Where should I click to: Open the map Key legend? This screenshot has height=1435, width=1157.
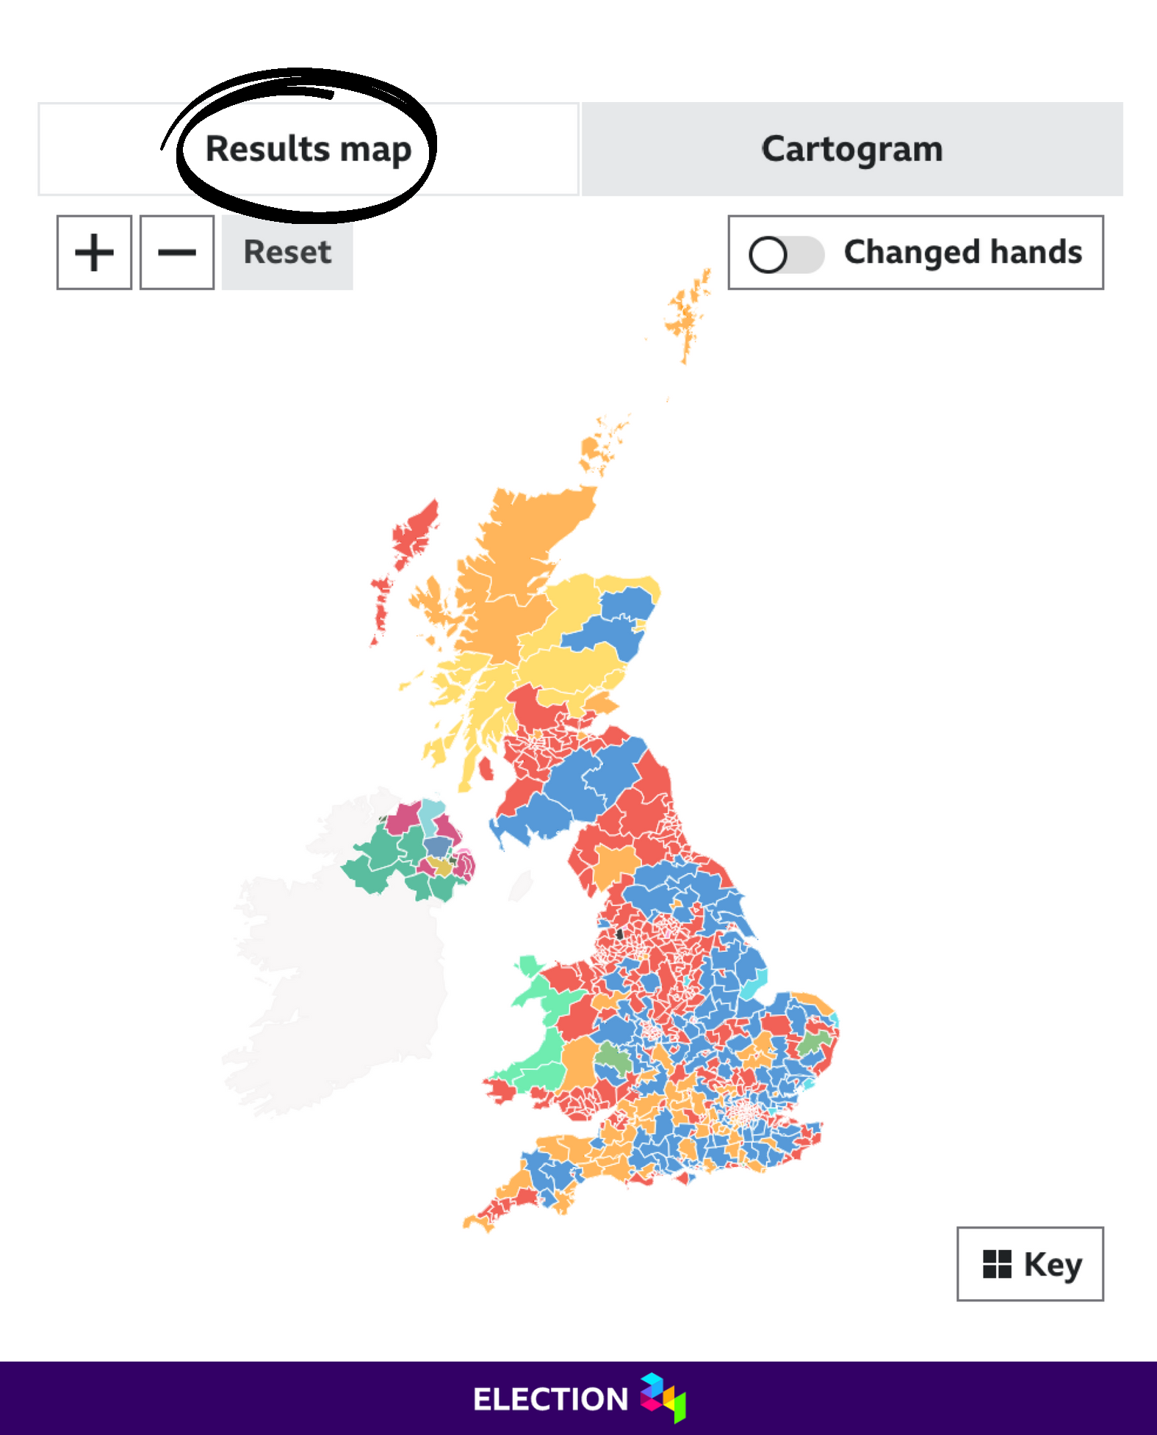(1030, 1264)
